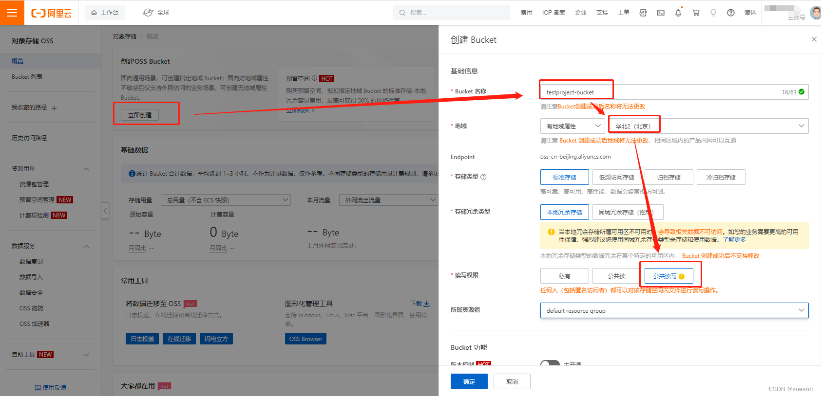Select 同城冗余存储 redundancy type
This screenshot has height=396, width=821.
click(x=628, y=212)
